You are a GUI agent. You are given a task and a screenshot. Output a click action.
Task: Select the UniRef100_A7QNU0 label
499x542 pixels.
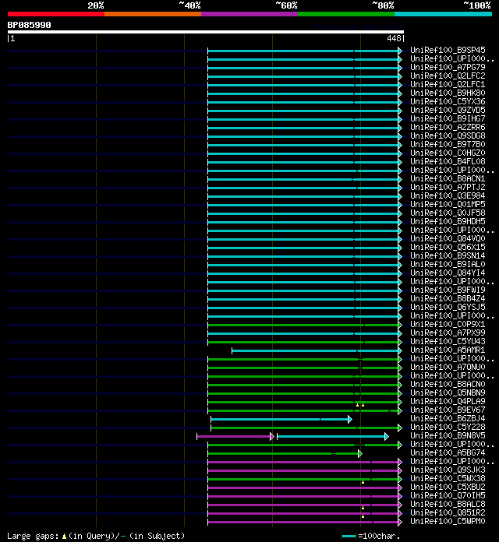(x=448, y=367)
